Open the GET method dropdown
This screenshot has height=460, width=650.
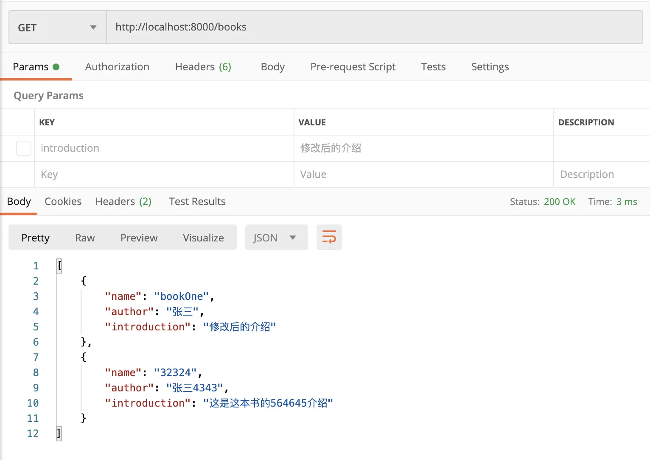pos(57,28)
